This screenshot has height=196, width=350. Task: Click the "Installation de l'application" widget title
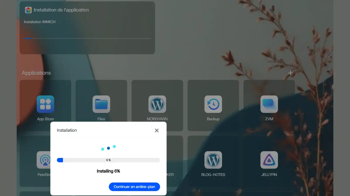(x=61, y=10)
